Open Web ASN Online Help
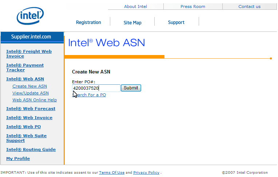 (35, 100)
